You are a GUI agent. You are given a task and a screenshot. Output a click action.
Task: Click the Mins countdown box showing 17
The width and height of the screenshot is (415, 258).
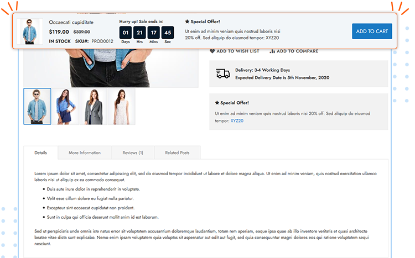pos(153,33)
